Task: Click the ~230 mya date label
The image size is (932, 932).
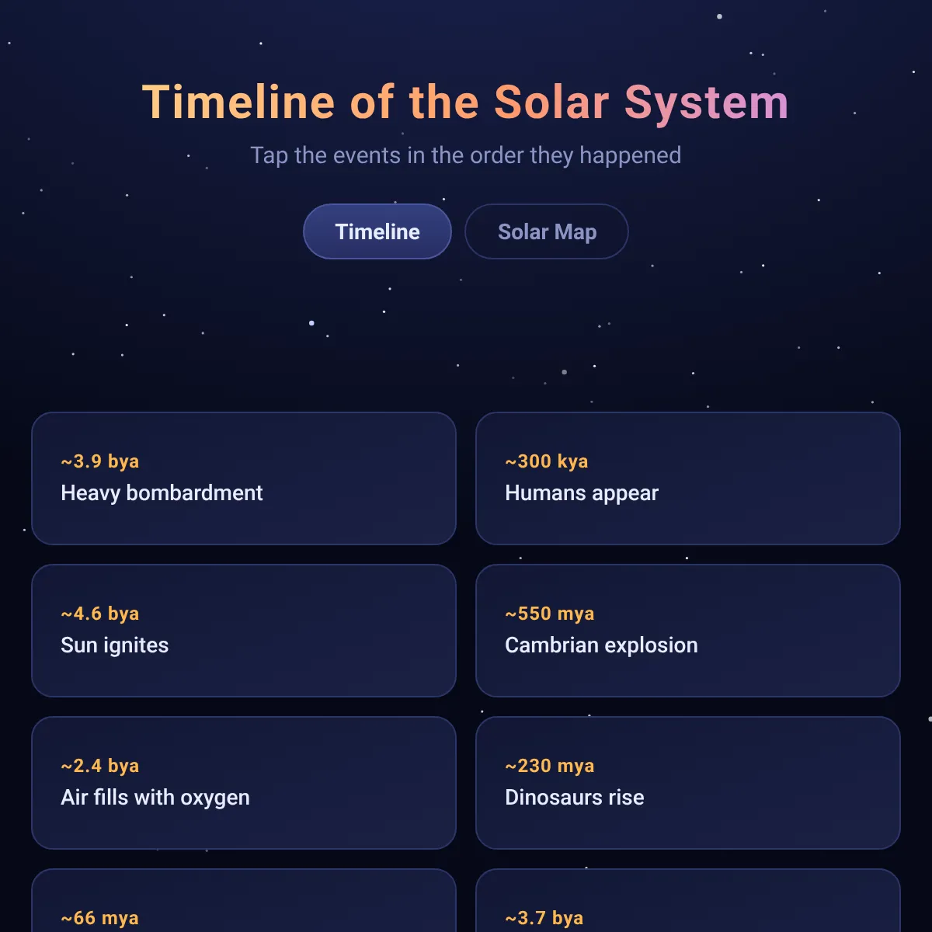Action: click(550, 766)
